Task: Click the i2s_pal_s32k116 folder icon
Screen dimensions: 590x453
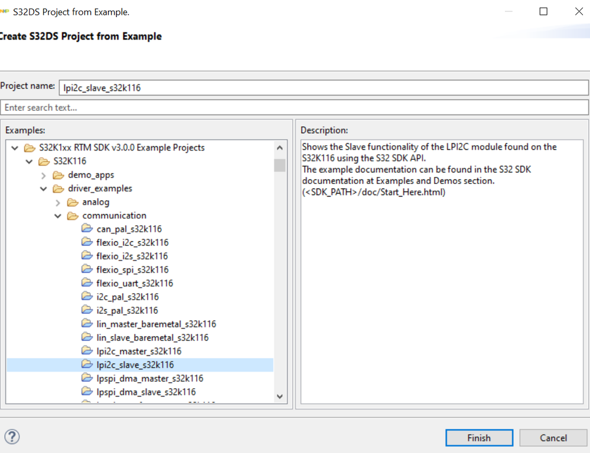Action: 87,310
